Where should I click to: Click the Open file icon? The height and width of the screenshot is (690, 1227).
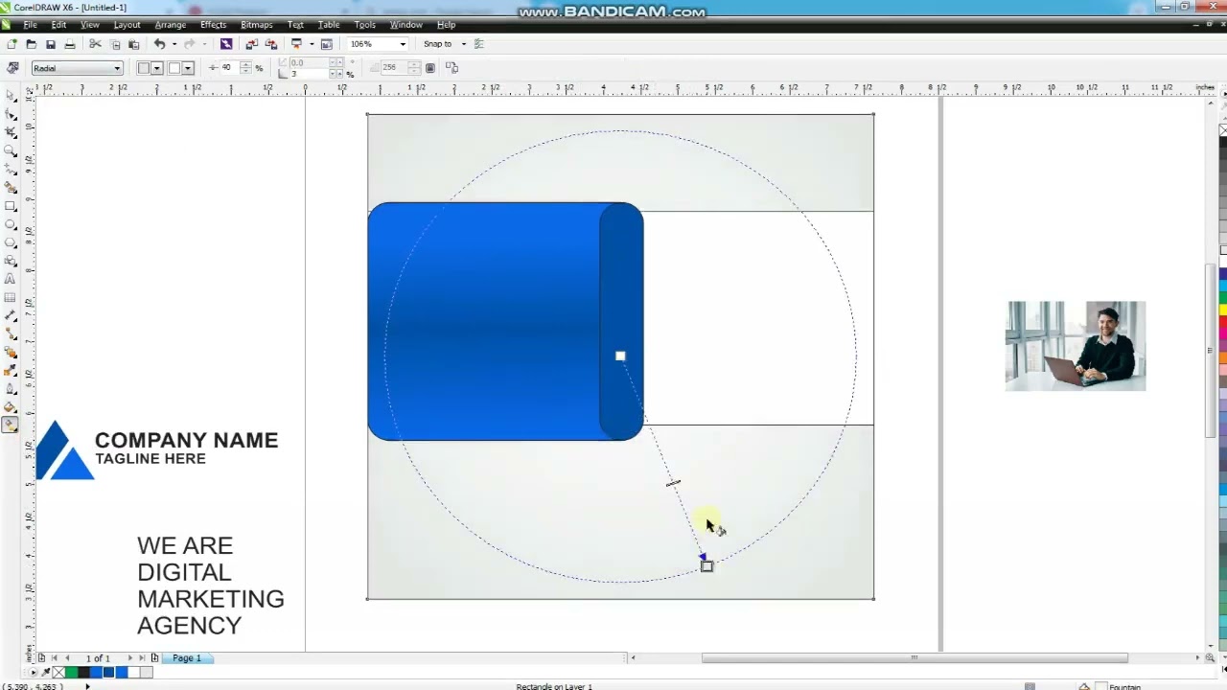tap(31, 44)
